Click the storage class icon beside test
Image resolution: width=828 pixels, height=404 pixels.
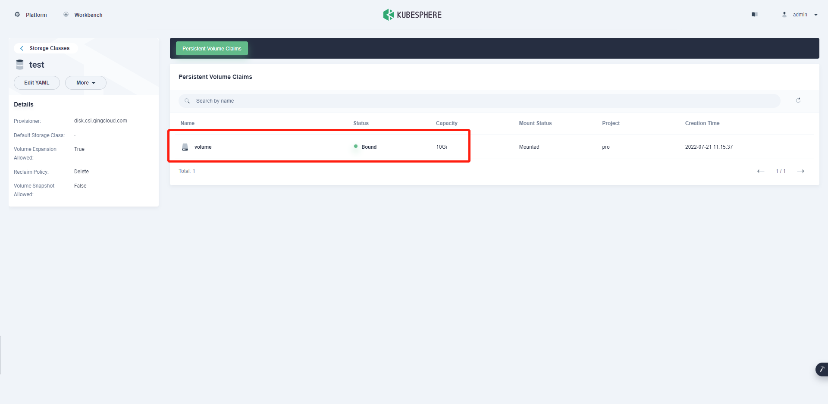point(20,65)
